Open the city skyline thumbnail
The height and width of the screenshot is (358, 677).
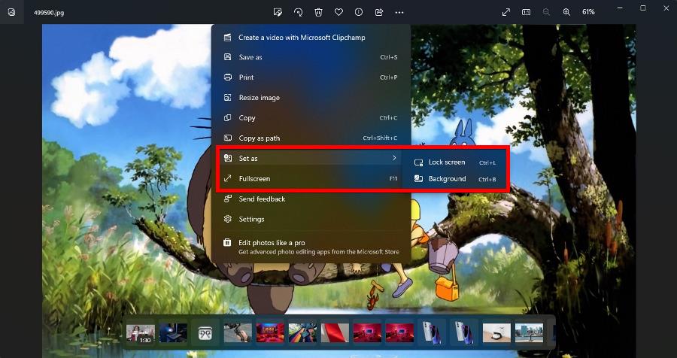(529, 332)
